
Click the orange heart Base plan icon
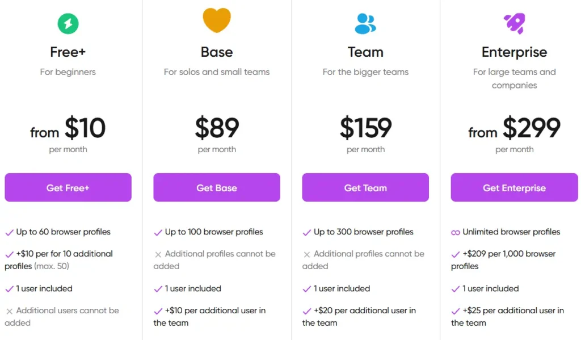click(x=217, y=20)
